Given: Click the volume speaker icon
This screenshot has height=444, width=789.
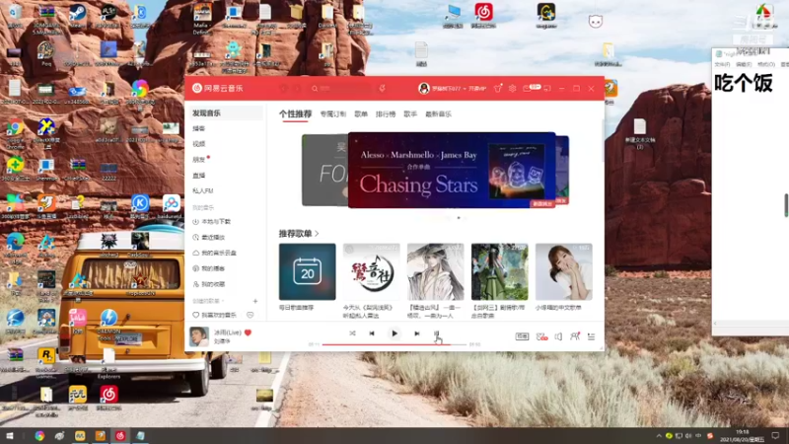Looking at the screenshot, I should click(558, 336).
